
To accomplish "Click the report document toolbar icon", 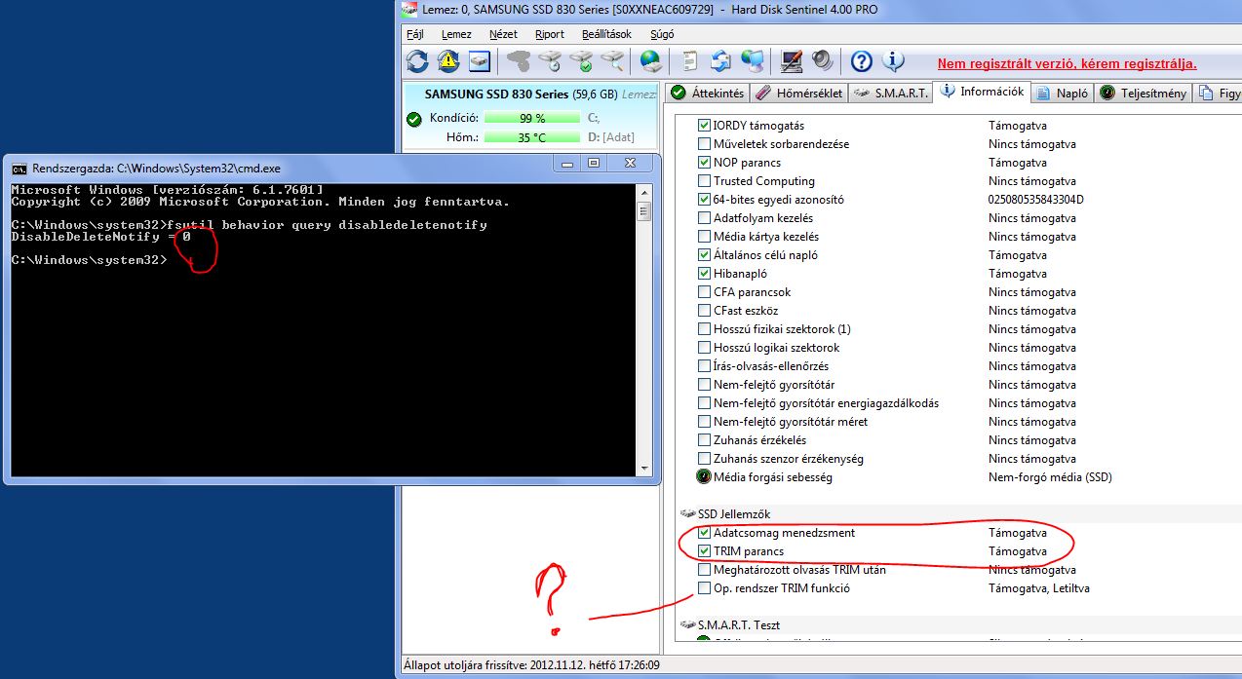I will point(690,61).
